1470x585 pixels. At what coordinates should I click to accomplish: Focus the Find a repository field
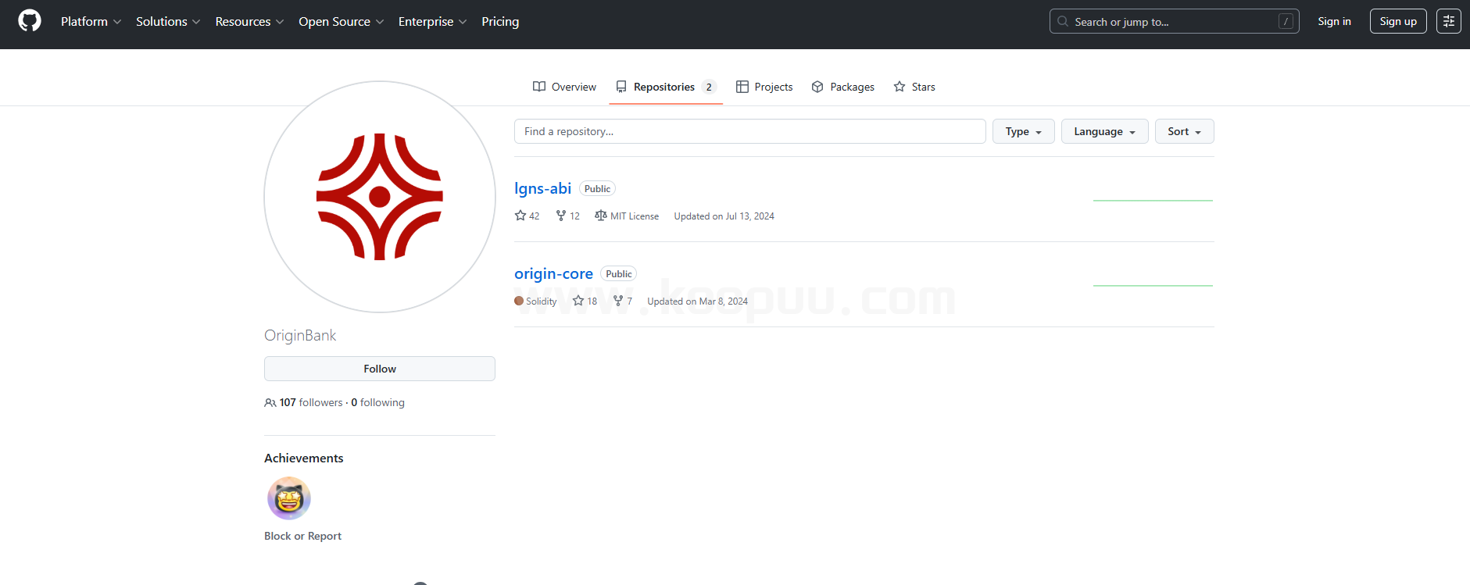[750, 131]
